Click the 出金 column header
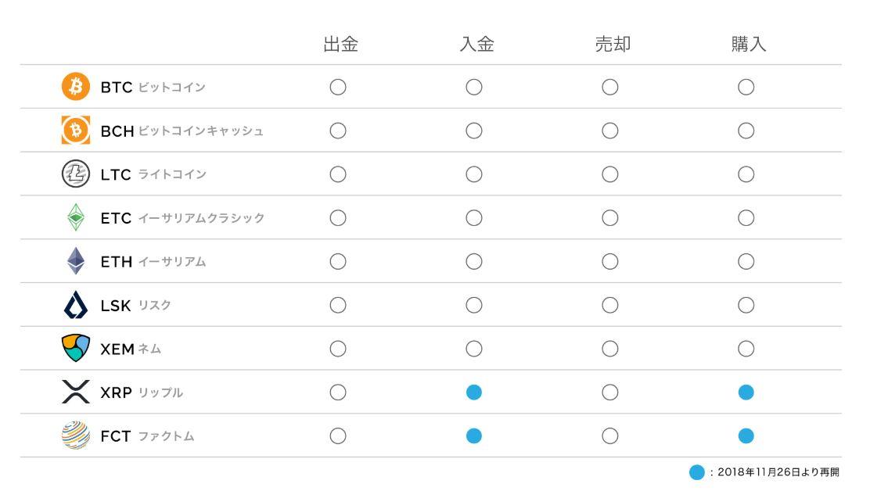Image resolution: width=870 pixels, height=498 pixels. tap(340, 45)
